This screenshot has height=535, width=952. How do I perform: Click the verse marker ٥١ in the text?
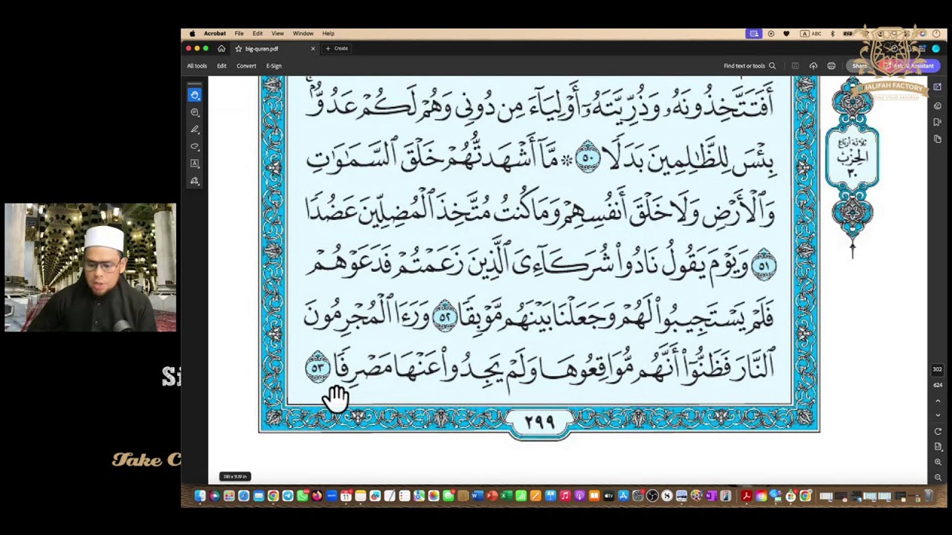[764, 265]
